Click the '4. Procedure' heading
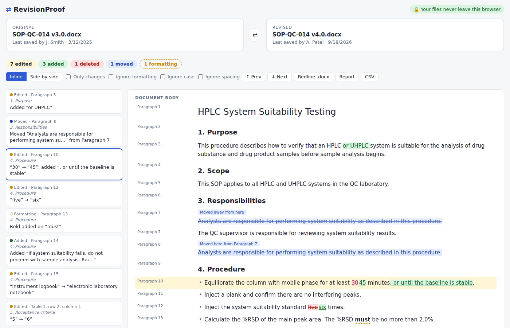 point(221,269)
